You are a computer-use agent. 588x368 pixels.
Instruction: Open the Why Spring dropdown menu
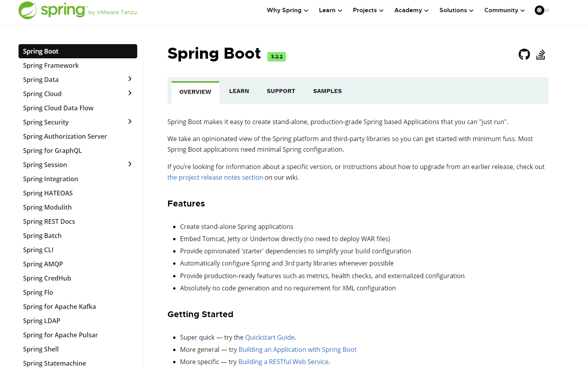point(287,10)
